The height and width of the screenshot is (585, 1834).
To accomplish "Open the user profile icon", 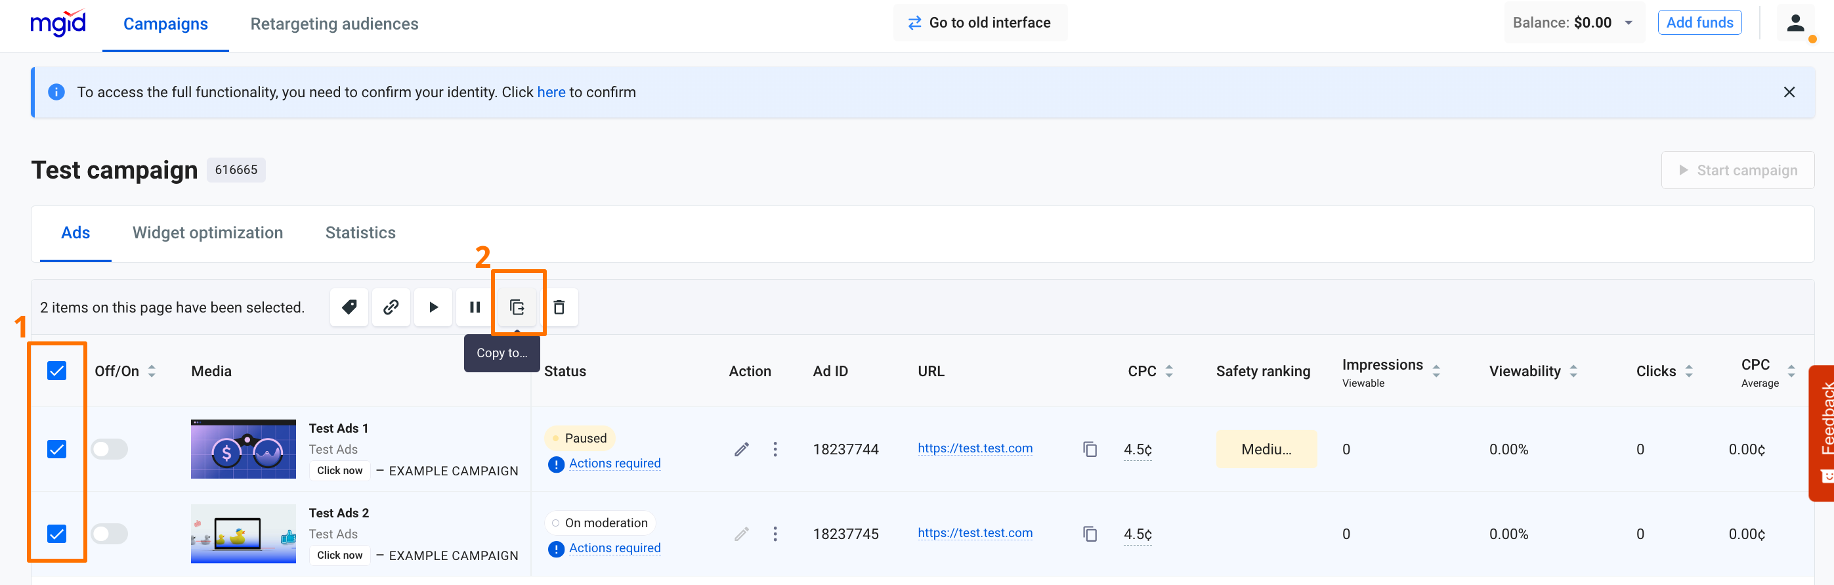I will [1795, 24].
